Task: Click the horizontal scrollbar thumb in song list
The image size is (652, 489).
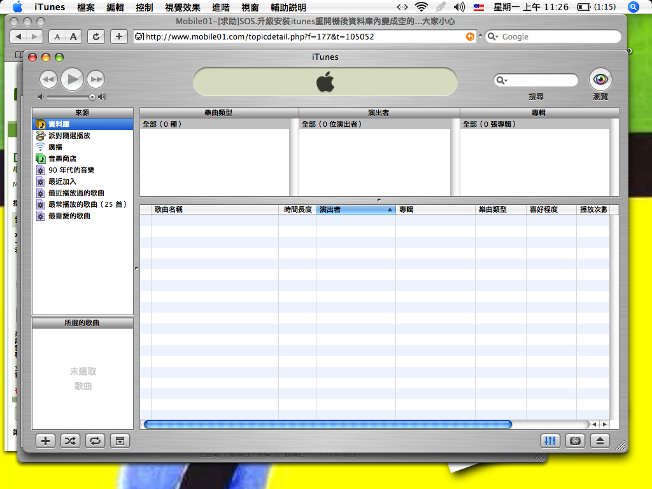Action: point(328,424)
